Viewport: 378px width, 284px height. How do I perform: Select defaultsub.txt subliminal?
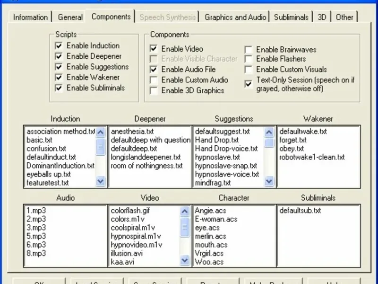(x=300, y=211)
